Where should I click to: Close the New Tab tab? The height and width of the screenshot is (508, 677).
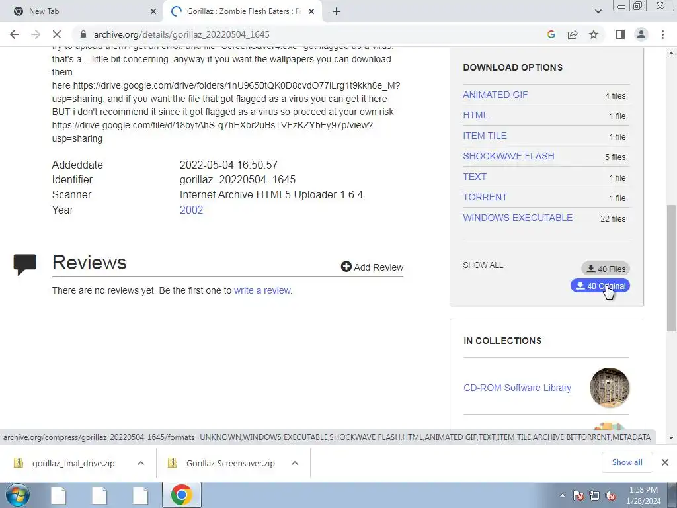pyautogui.click(x=153, y=11)
